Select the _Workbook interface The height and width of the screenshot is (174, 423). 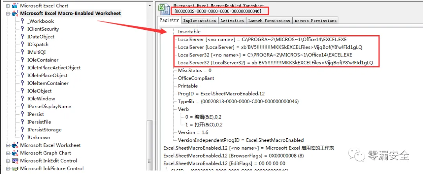40,21
